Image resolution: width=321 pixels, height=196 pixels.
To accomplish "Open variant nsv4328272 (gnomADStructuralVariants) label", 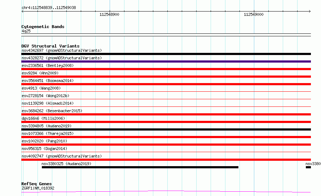I will (x=62, y=58).
